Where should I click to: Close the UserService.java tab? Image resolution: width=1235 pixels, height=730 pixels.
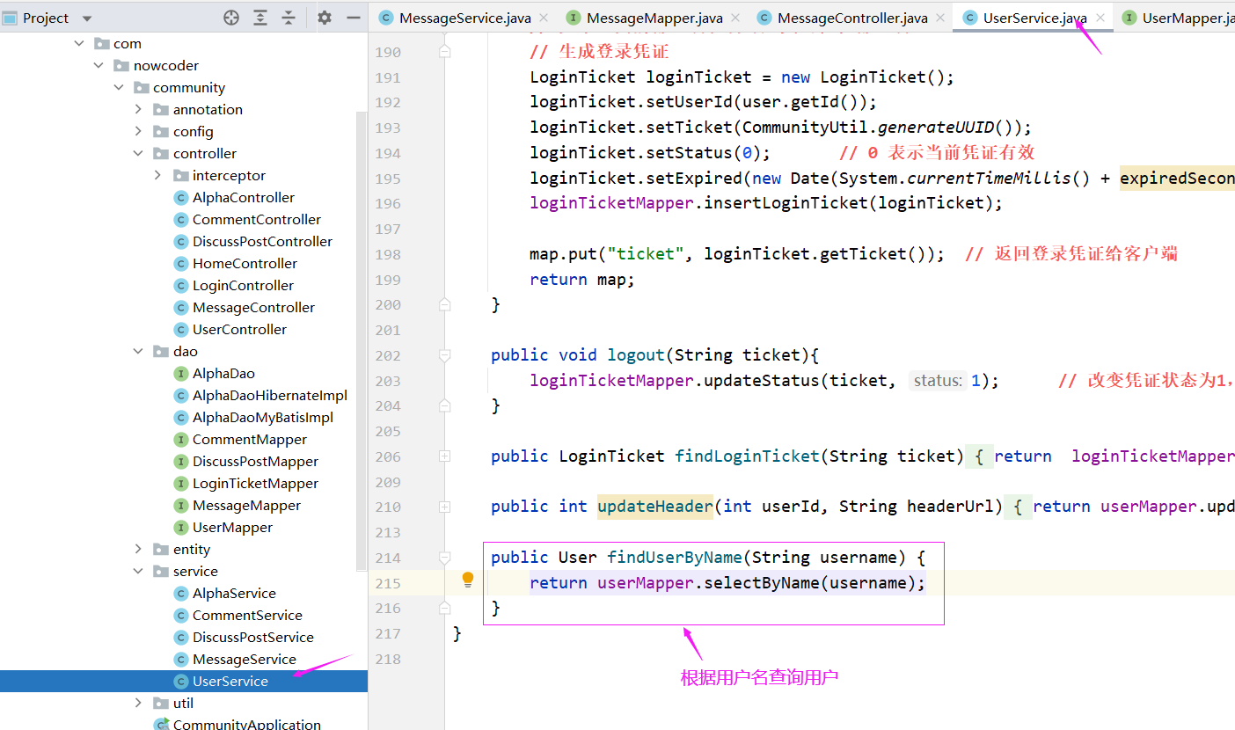click(1100, 18)
